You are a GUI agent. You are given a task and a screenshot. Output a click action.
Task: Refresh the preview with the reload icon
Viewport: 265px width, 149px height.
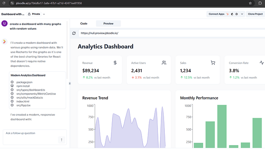click(x=74, y=33)
